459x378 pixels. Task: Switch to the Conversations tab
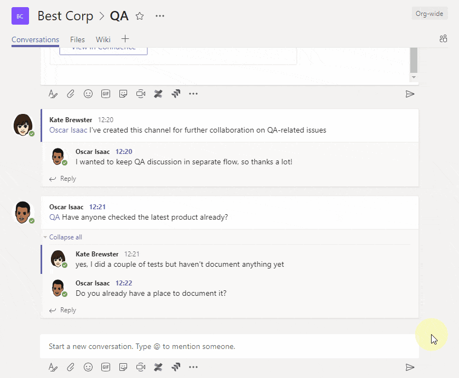(x=35, y=39)
